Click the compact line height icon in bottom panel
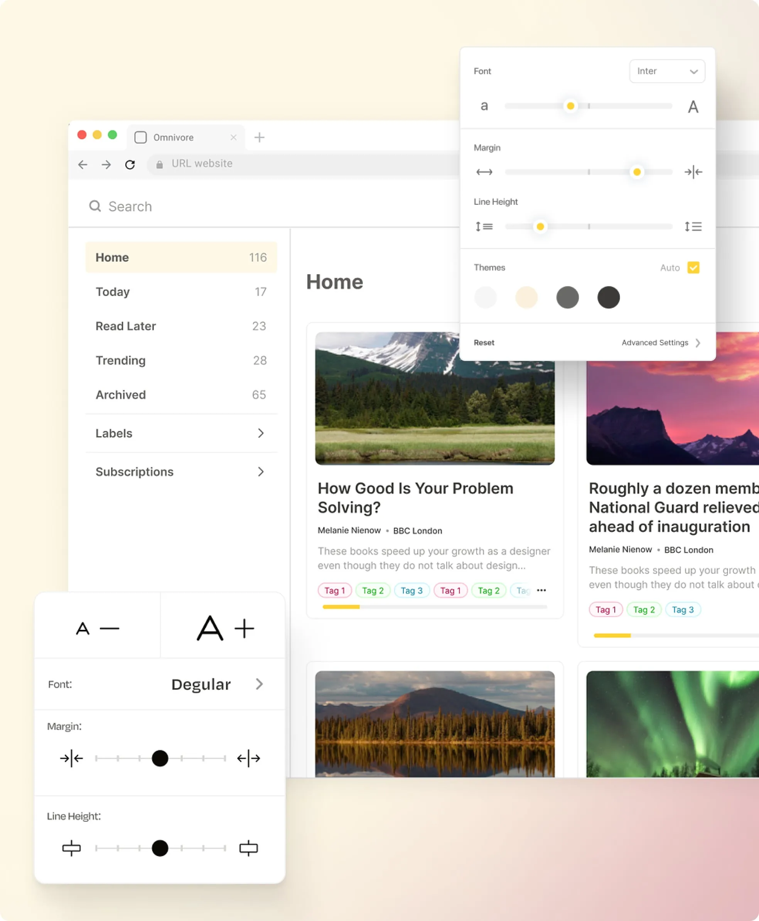The width and height of the screenshot is (759, 921). click(71, 848)
